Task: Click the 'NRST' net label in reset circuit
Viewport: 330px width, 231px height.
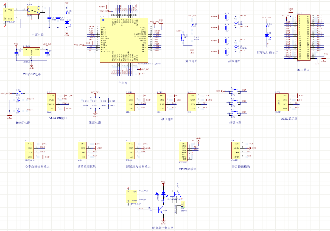Action: pos(179,31)
